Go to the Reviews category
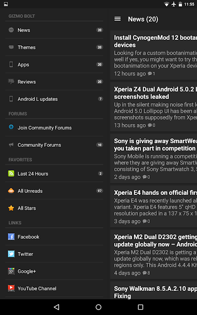This screenshot has width=197, height=315. (x=54, y=82)
